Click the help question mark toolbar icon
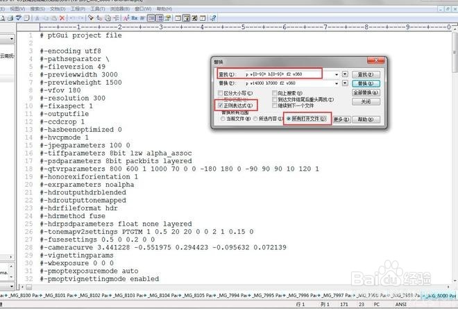The image size is (458, 309). tap(213, 18)
